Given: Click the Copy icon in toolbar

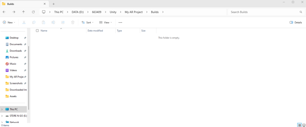Looking at the screenshot, I should tap(34, 22).
